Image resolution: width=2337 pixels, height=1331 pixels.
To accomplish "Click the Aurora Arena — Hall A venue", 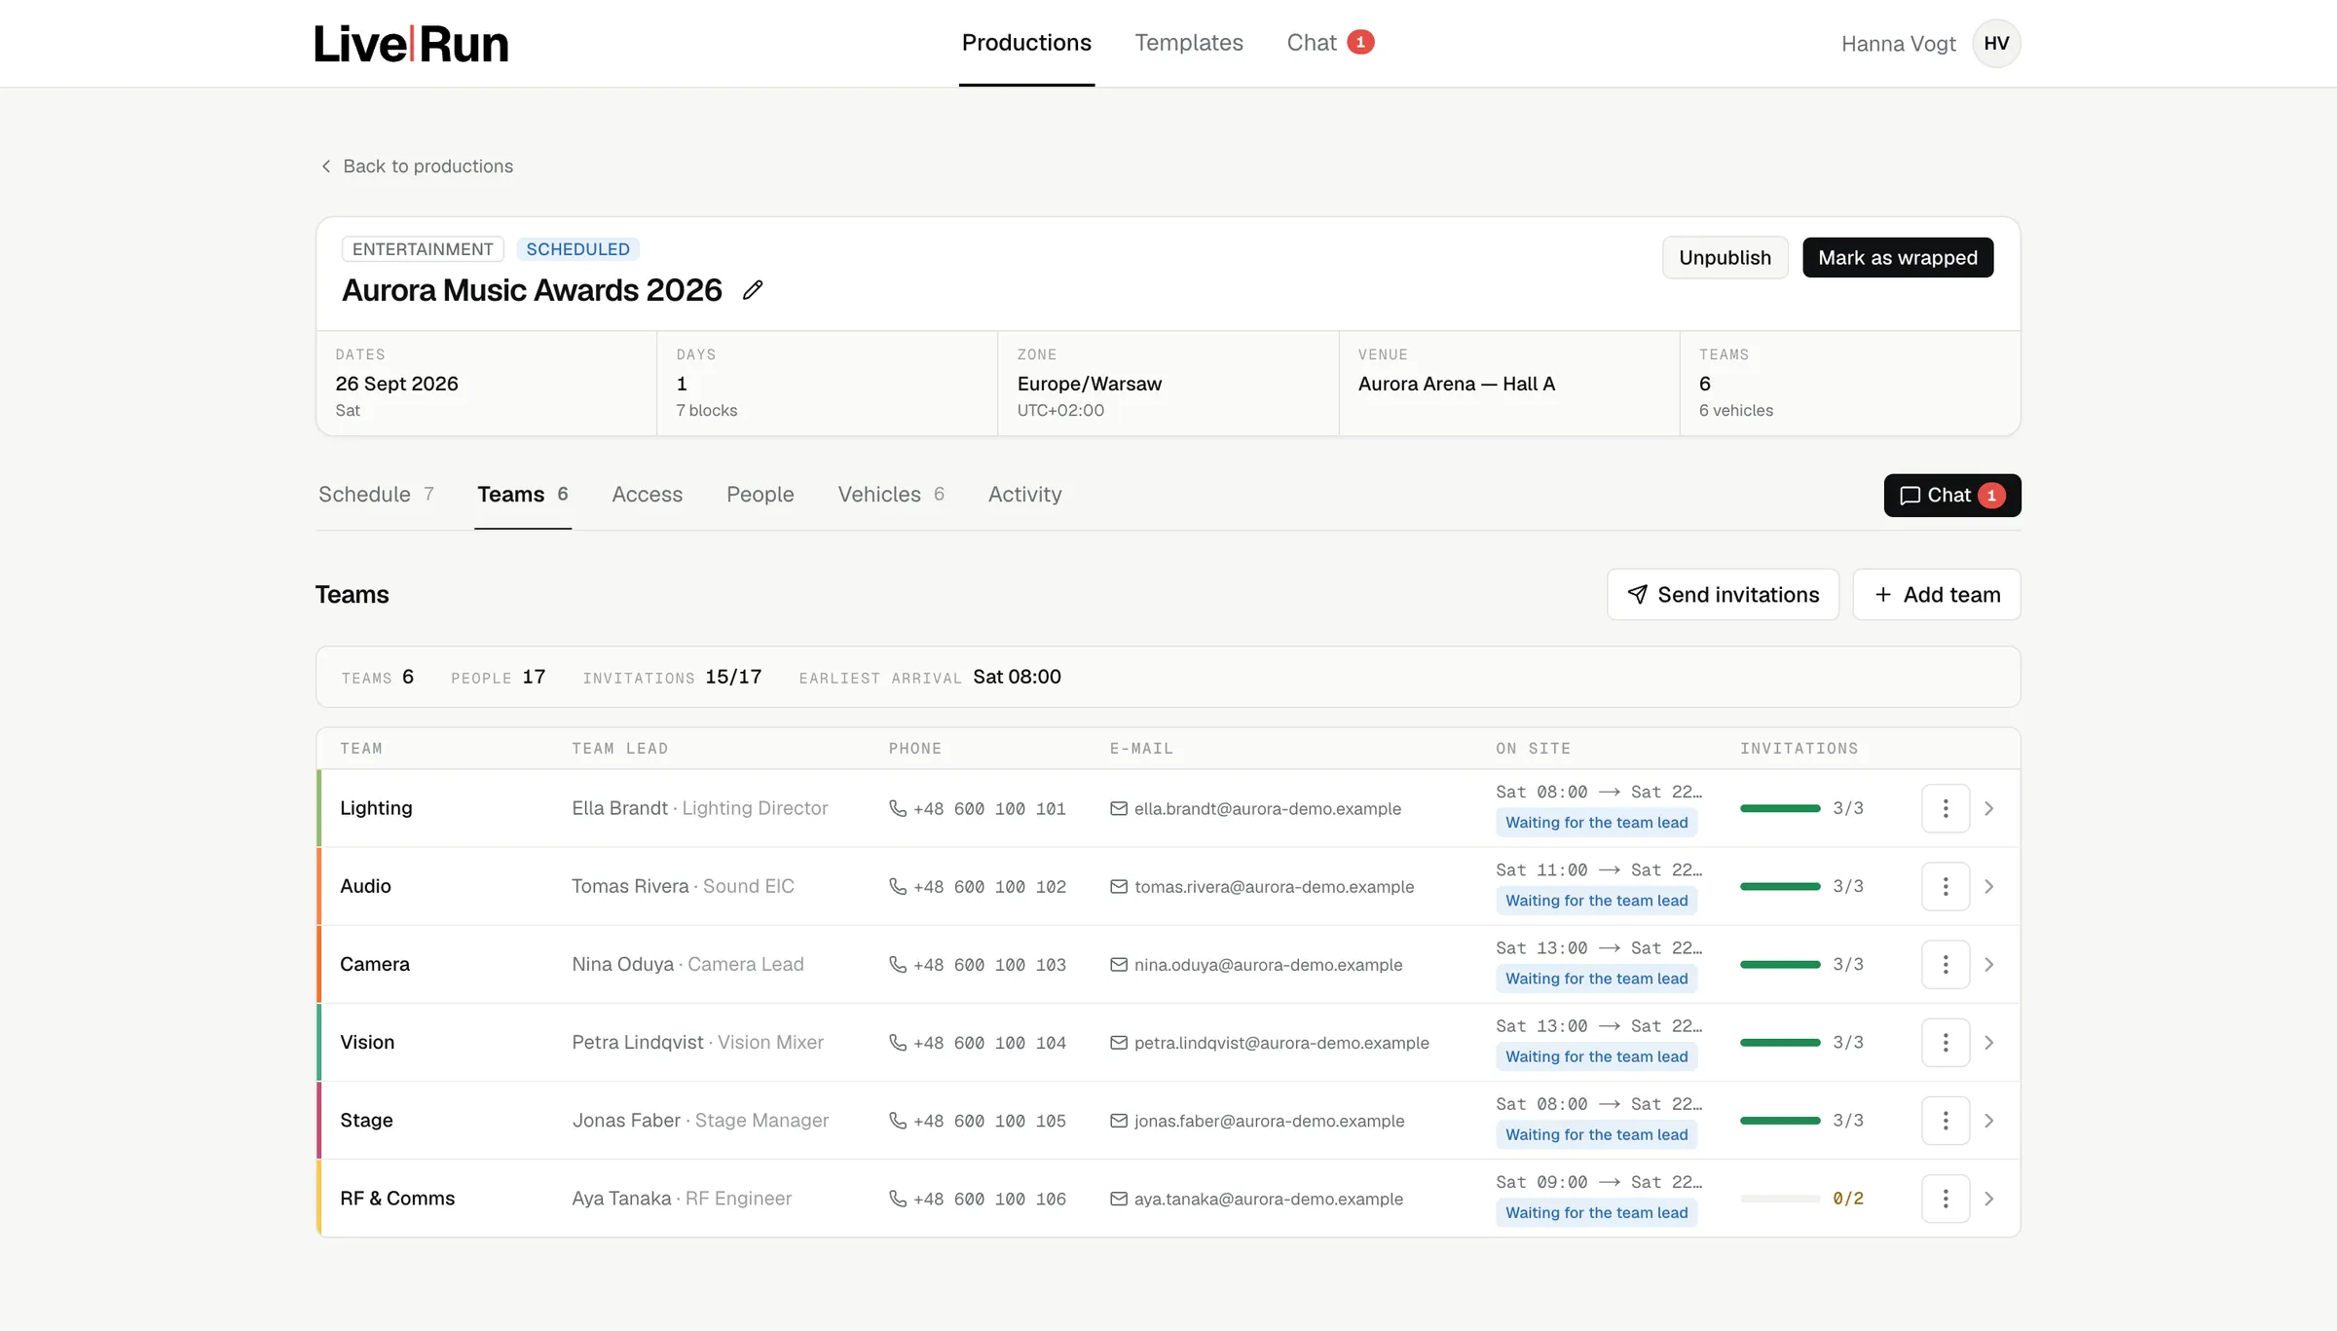I will point(1456,384).
